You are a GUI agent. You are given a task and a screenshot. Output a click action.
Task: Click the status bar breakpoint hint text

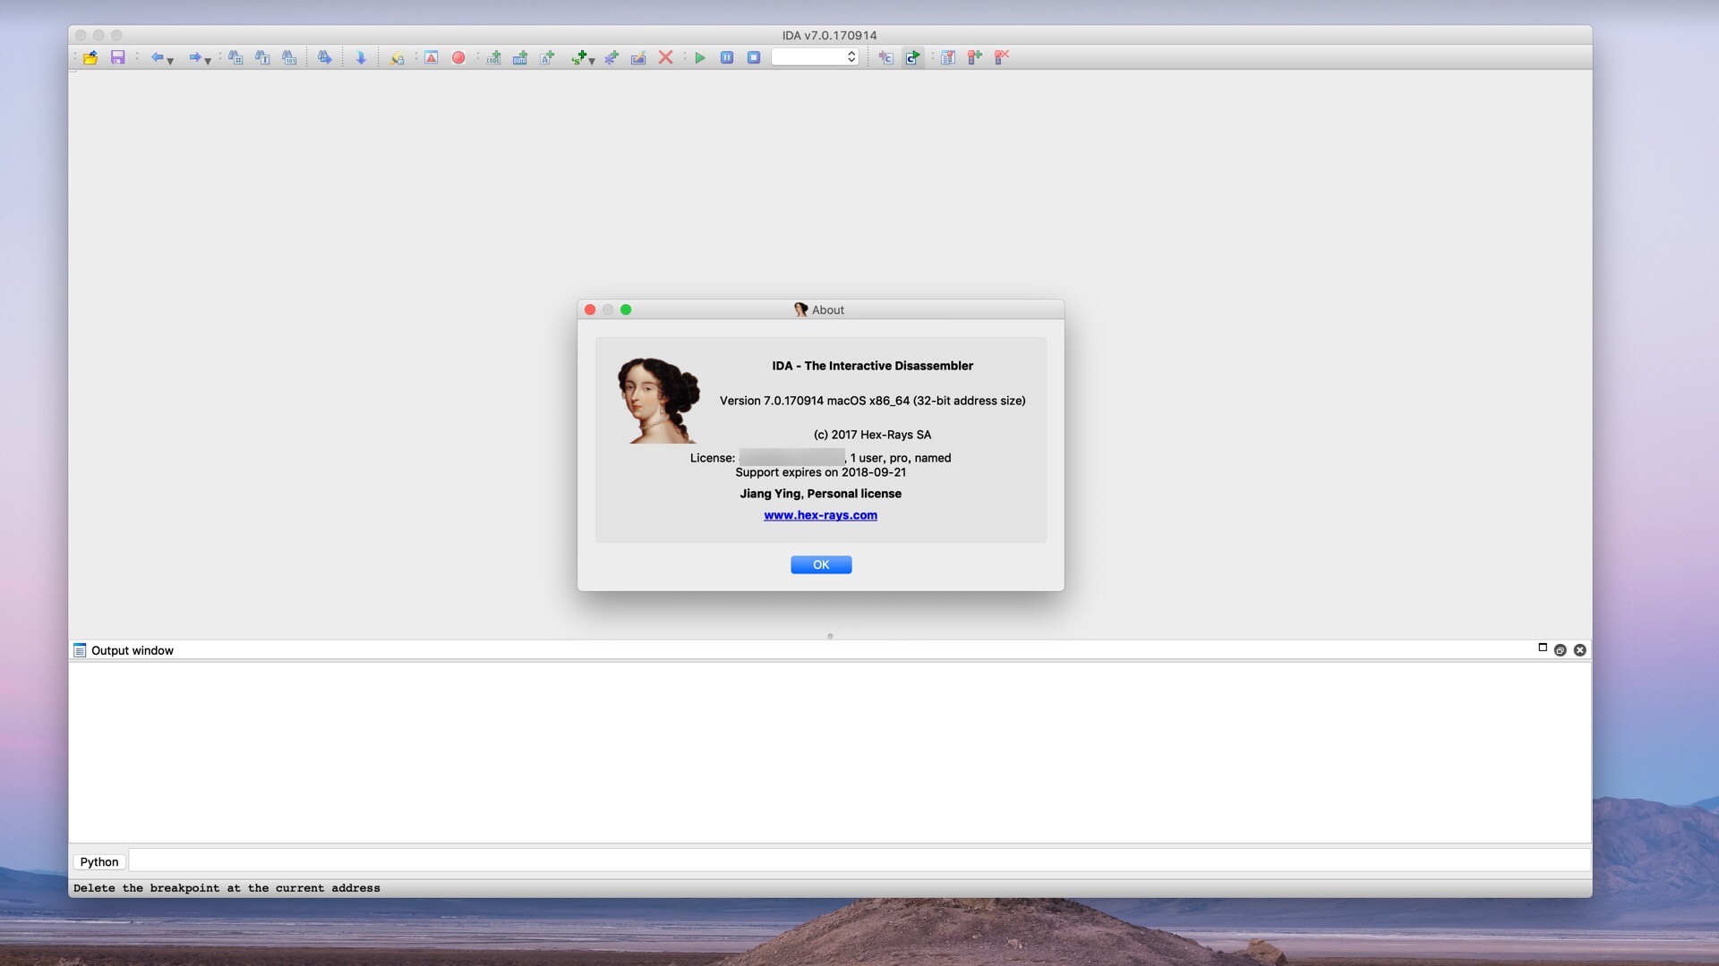coord(227,888)
